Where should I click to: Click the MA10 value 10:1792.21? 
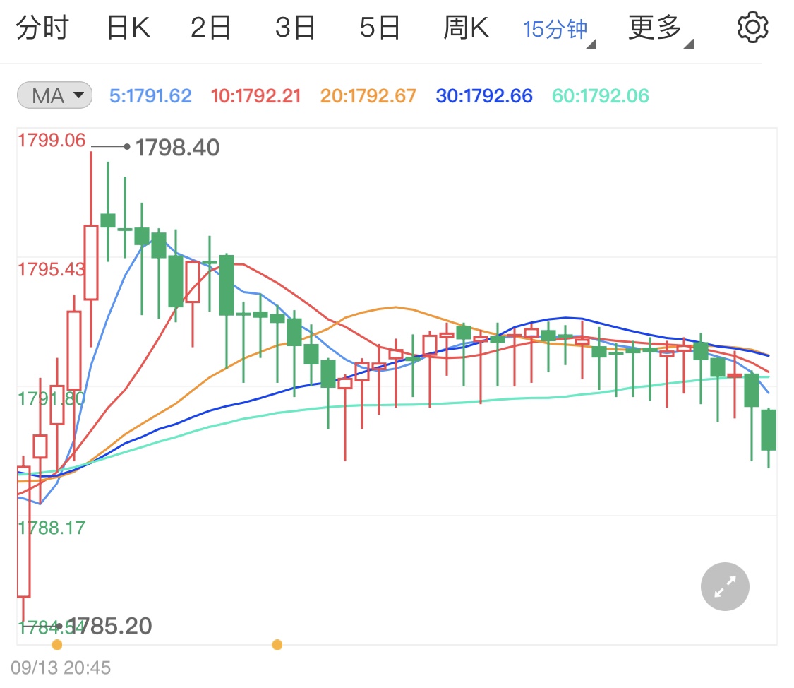[x=255, y=96]
